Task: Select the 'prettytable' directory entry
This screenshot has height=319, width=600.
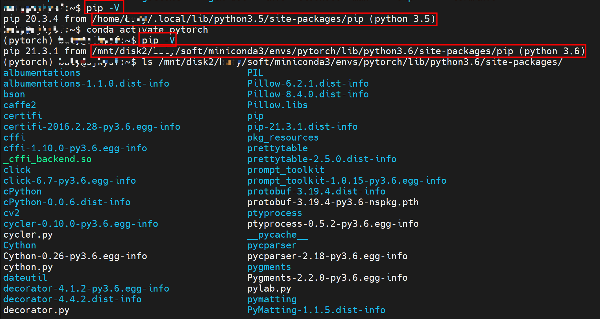Action: tap(278, 148)
